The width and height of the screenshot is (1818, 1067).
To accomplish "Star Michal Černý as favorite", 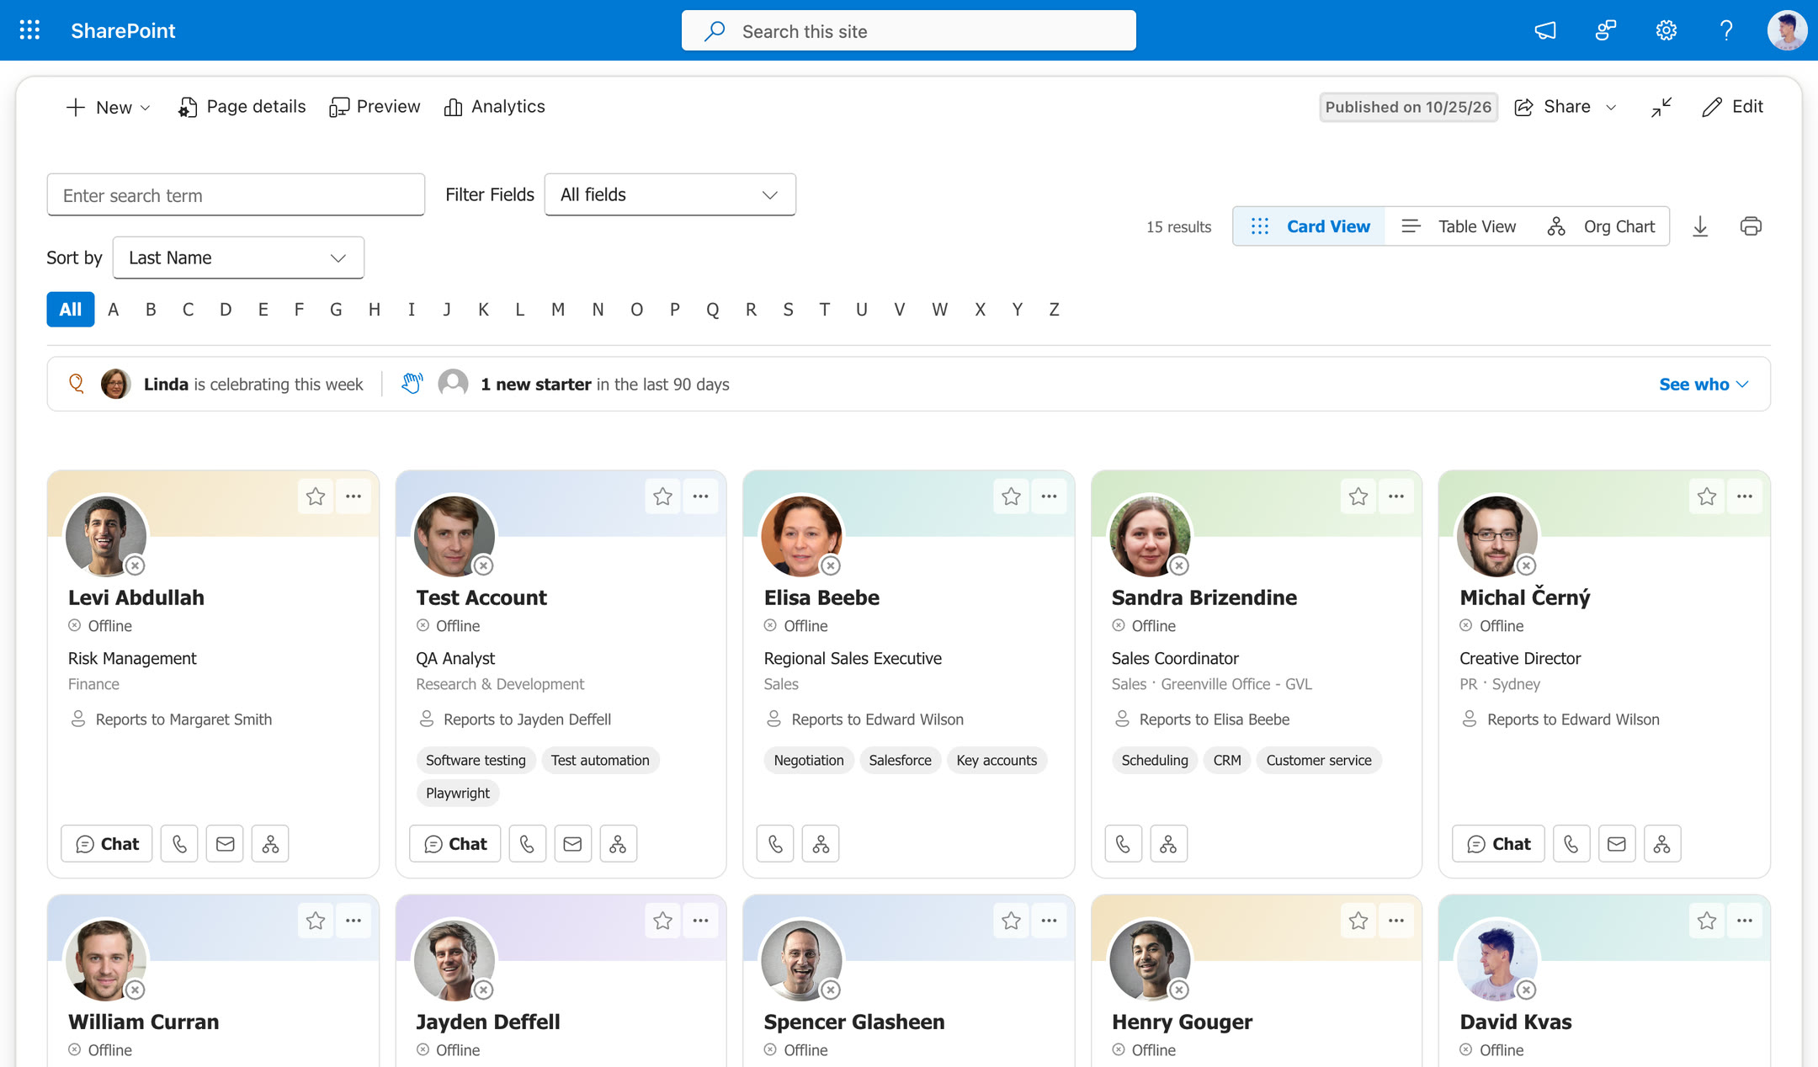I will pos(1707,496).
